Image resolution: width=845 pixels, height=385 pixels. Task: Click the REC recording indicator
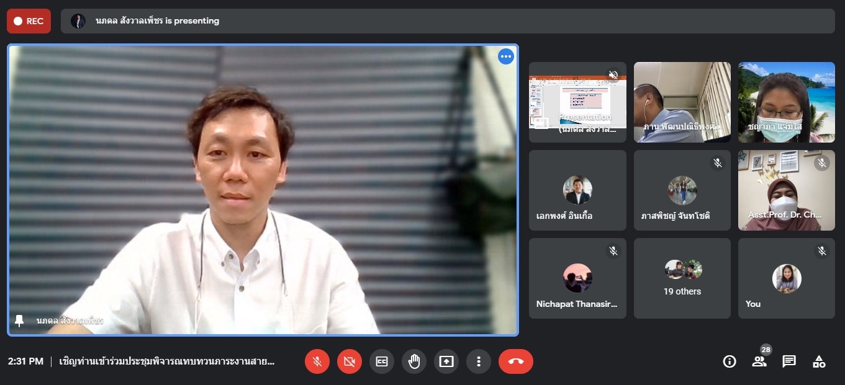pyautogui.click(x=29, y=21)
